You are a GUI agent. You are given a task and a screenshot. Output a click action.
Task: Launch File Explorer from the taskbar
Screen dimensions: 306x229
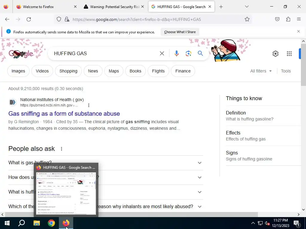tap(36, 223)
